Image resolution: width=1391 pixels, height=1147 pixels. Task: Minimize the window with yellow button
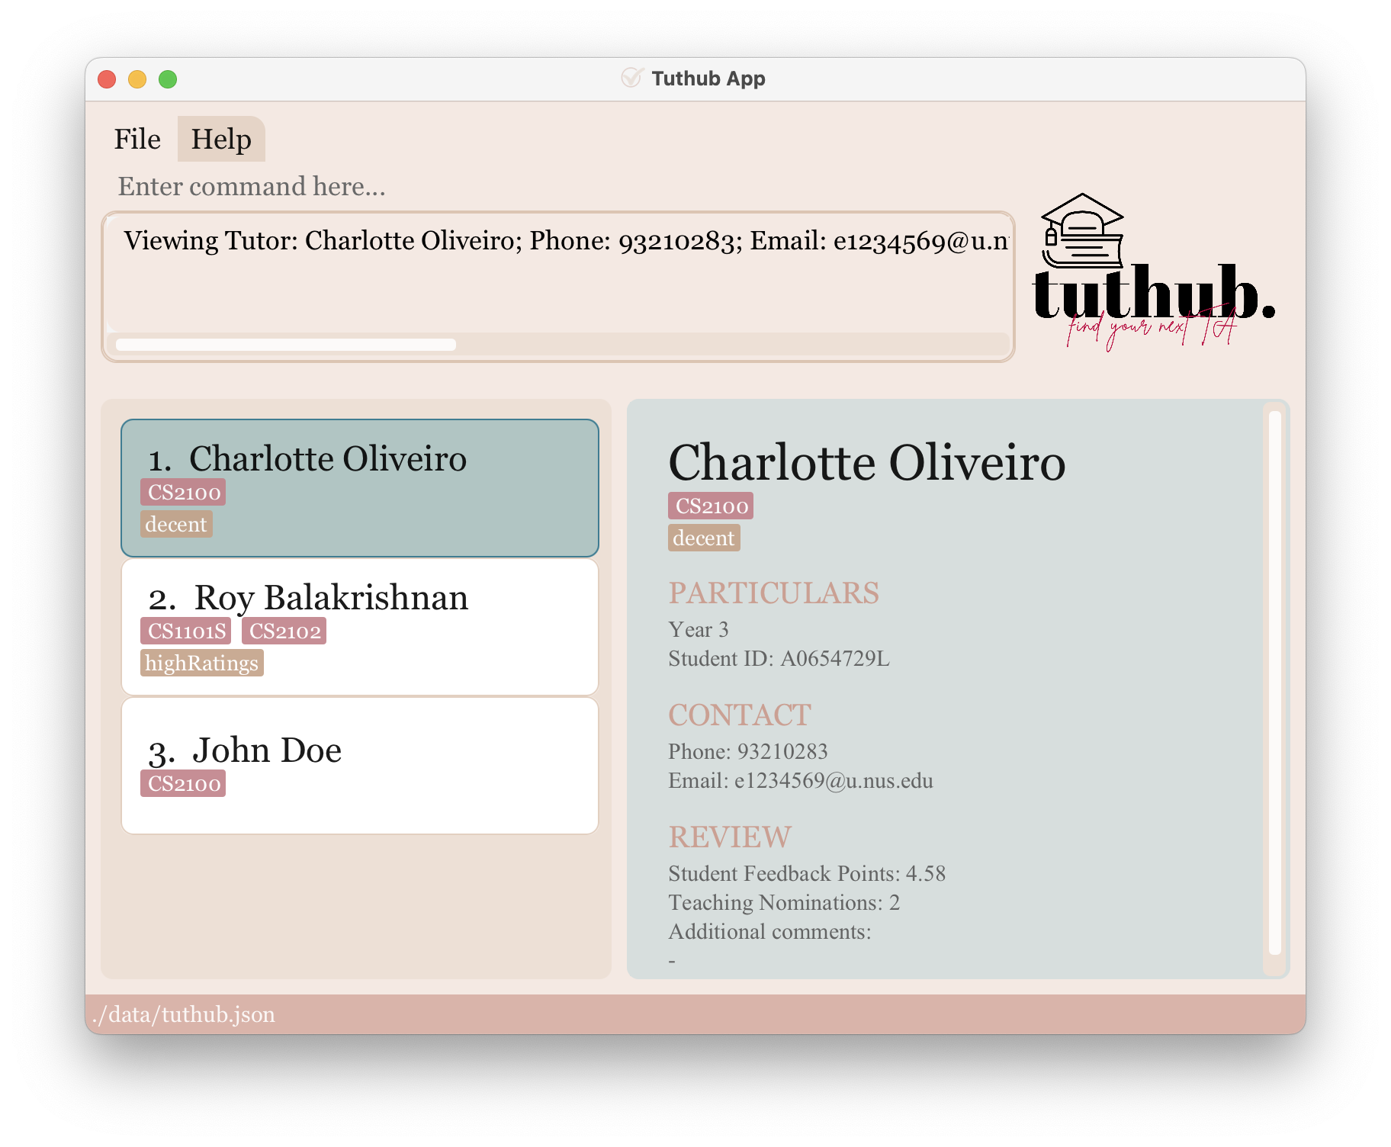point(137,79)
